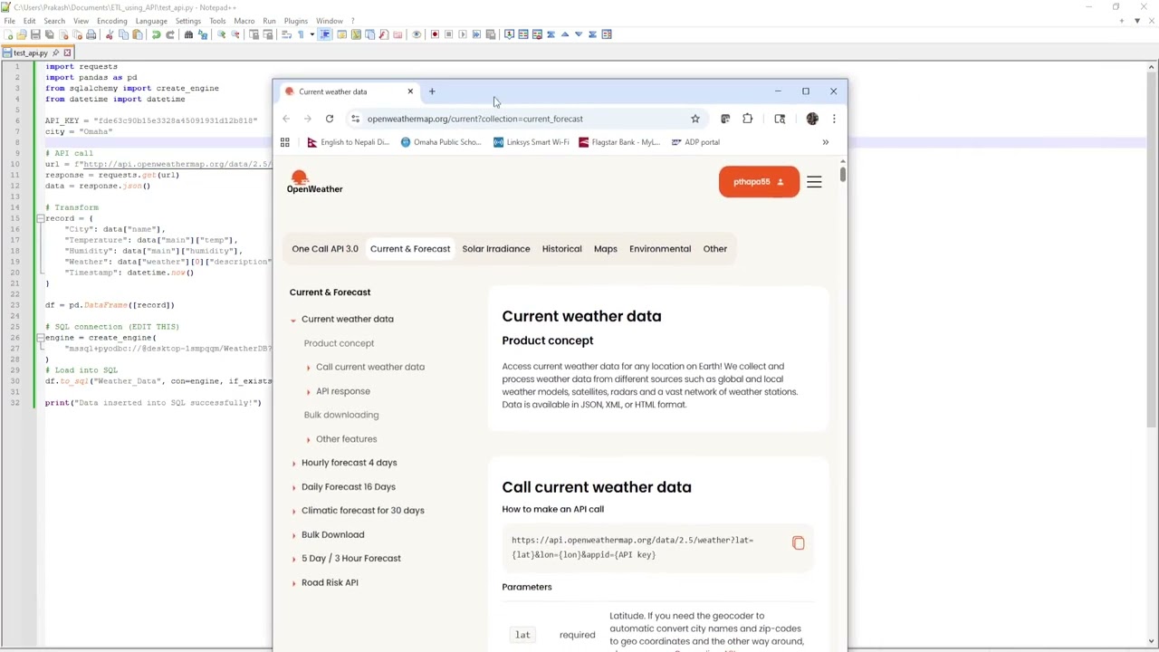Select the One Call API 3.0 tab
1159x652 pixels.
[x=325, y=249]
